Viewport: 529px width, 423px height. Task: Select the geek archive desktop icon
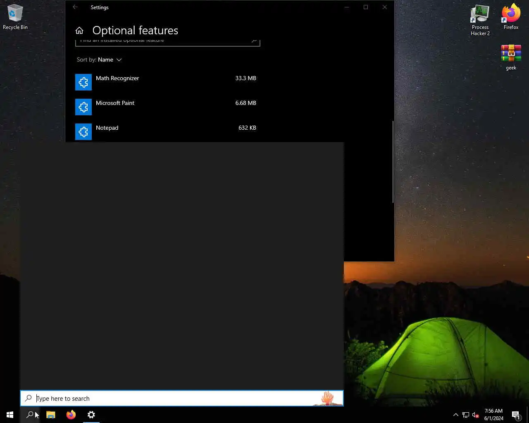(x=511, y=57)
